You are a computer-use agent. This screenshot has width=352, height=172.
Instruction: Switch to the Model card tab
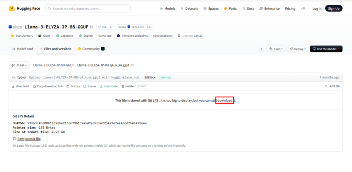22,49
